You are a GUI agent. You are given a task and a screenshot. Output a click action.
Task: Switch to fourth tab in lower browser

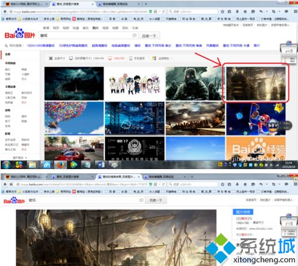(x=165, y=176)
